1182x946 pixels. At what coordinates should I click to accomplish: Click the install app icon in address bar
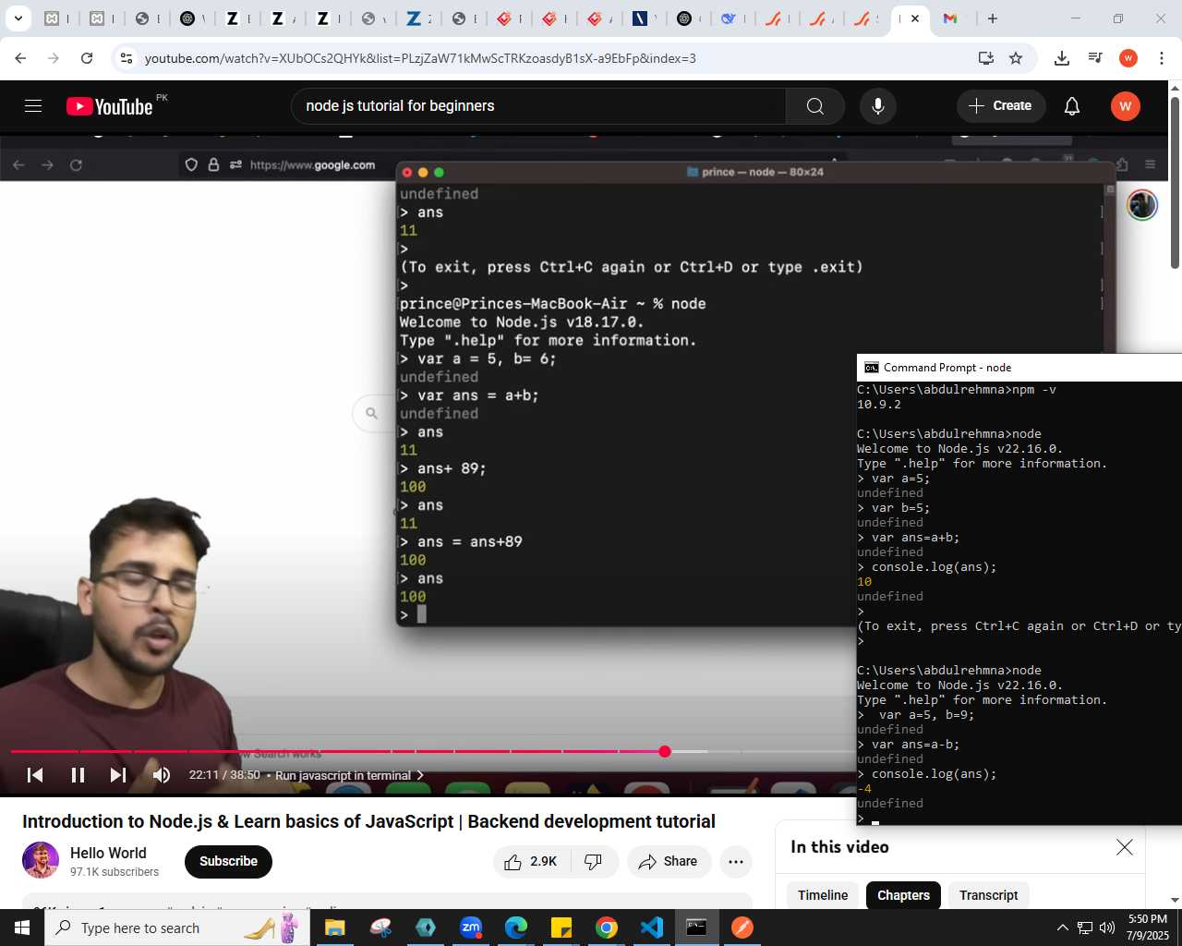pos(986,58)
